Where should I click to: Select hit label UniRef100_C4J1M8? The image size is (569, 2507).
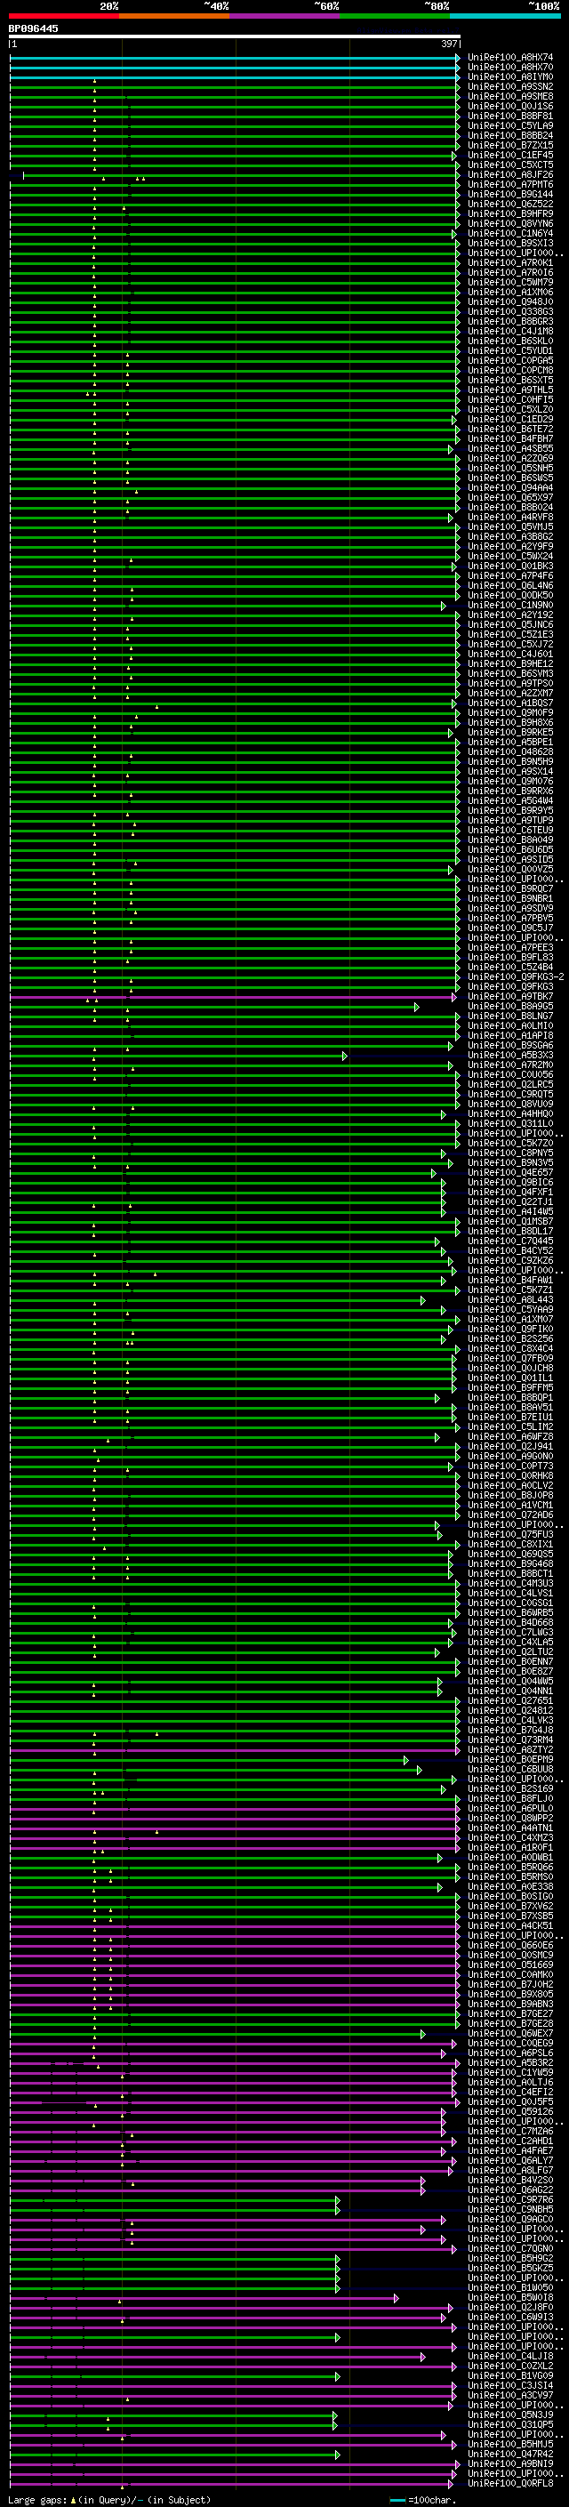509,331
